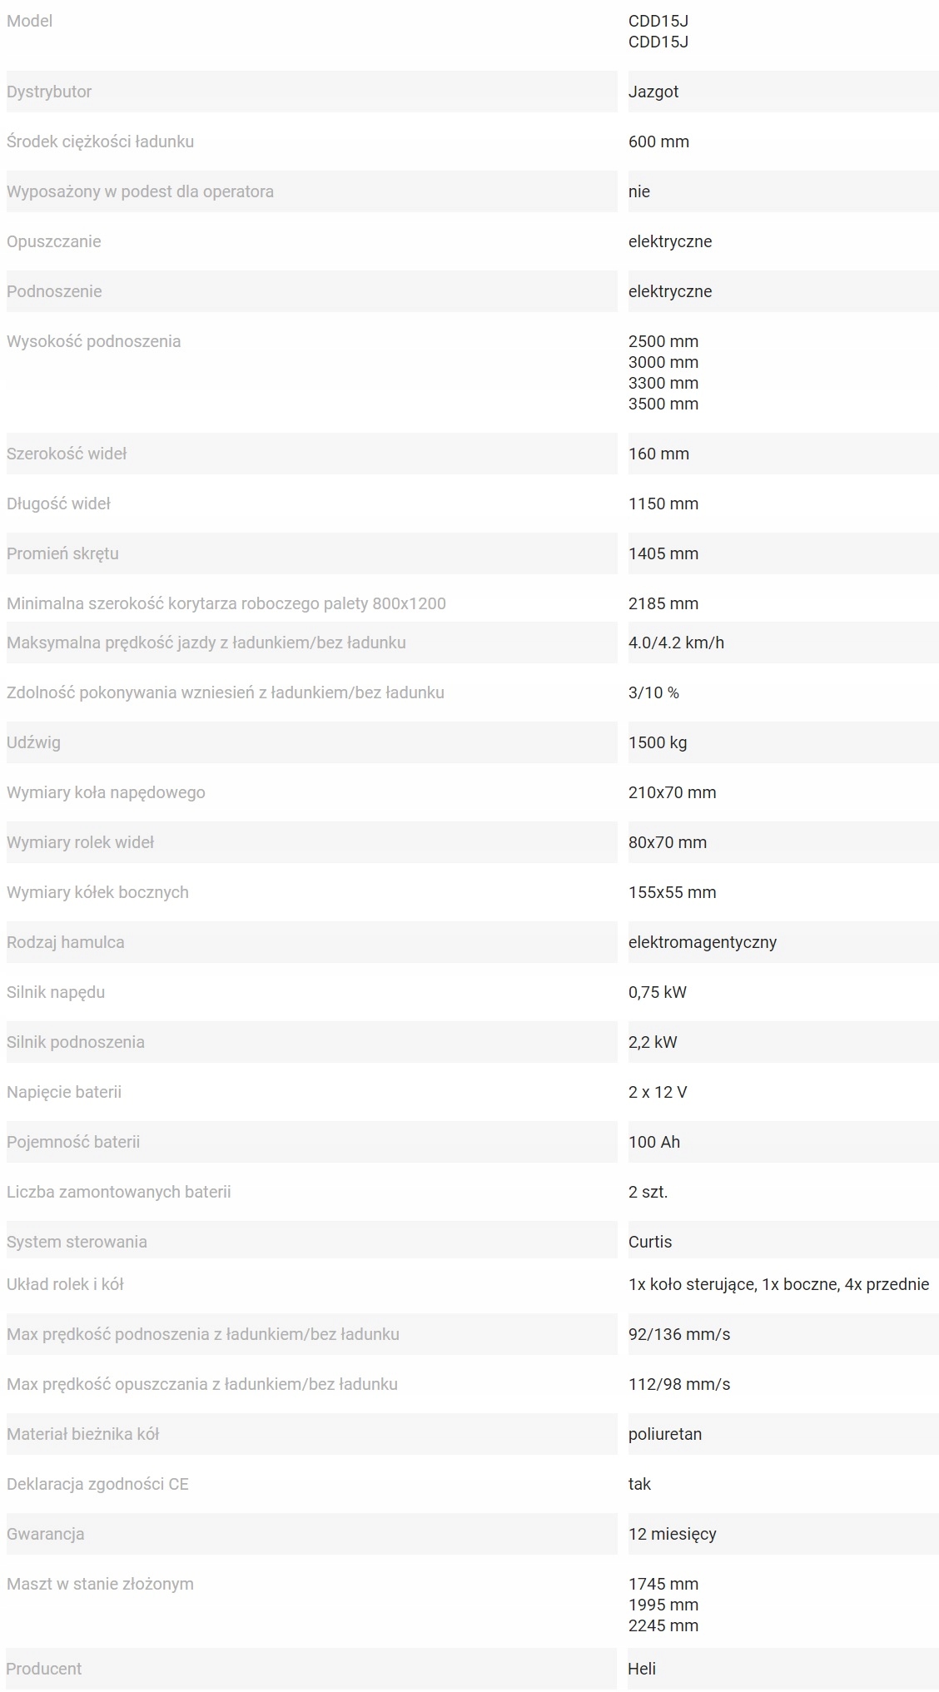
Task: Select the 100 Ah battery capacity value
Action: [x=654, y=1142]
